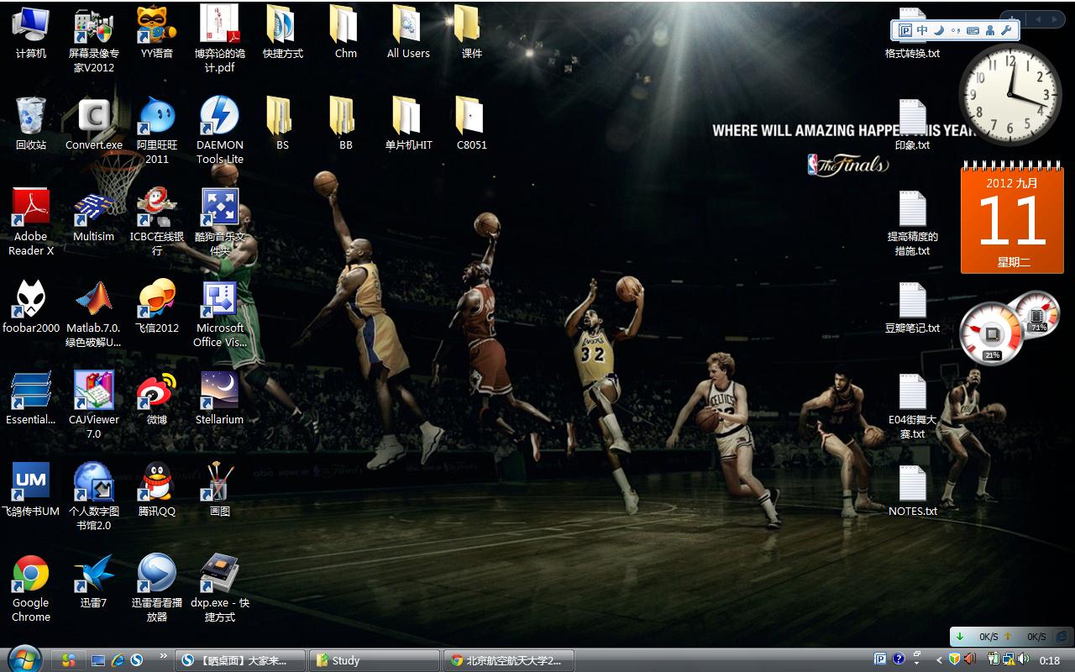Screen dimensions: 1075x672
Task: Open Matlab 7.0 desktop shortcut
Action: click(94, 313)
